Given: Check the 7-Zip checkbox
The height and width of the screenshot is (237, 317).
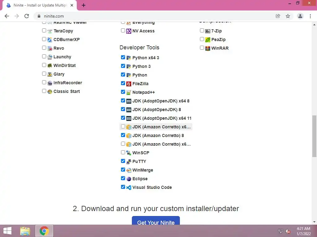Looking at the screenshot, I should [202, 31].
